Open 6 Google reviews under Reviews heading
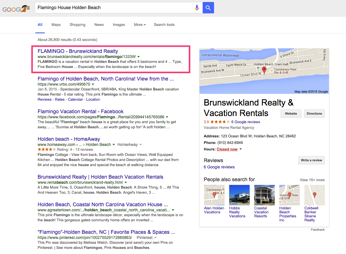This screenshot has width=346, height=254. [219, 167]
